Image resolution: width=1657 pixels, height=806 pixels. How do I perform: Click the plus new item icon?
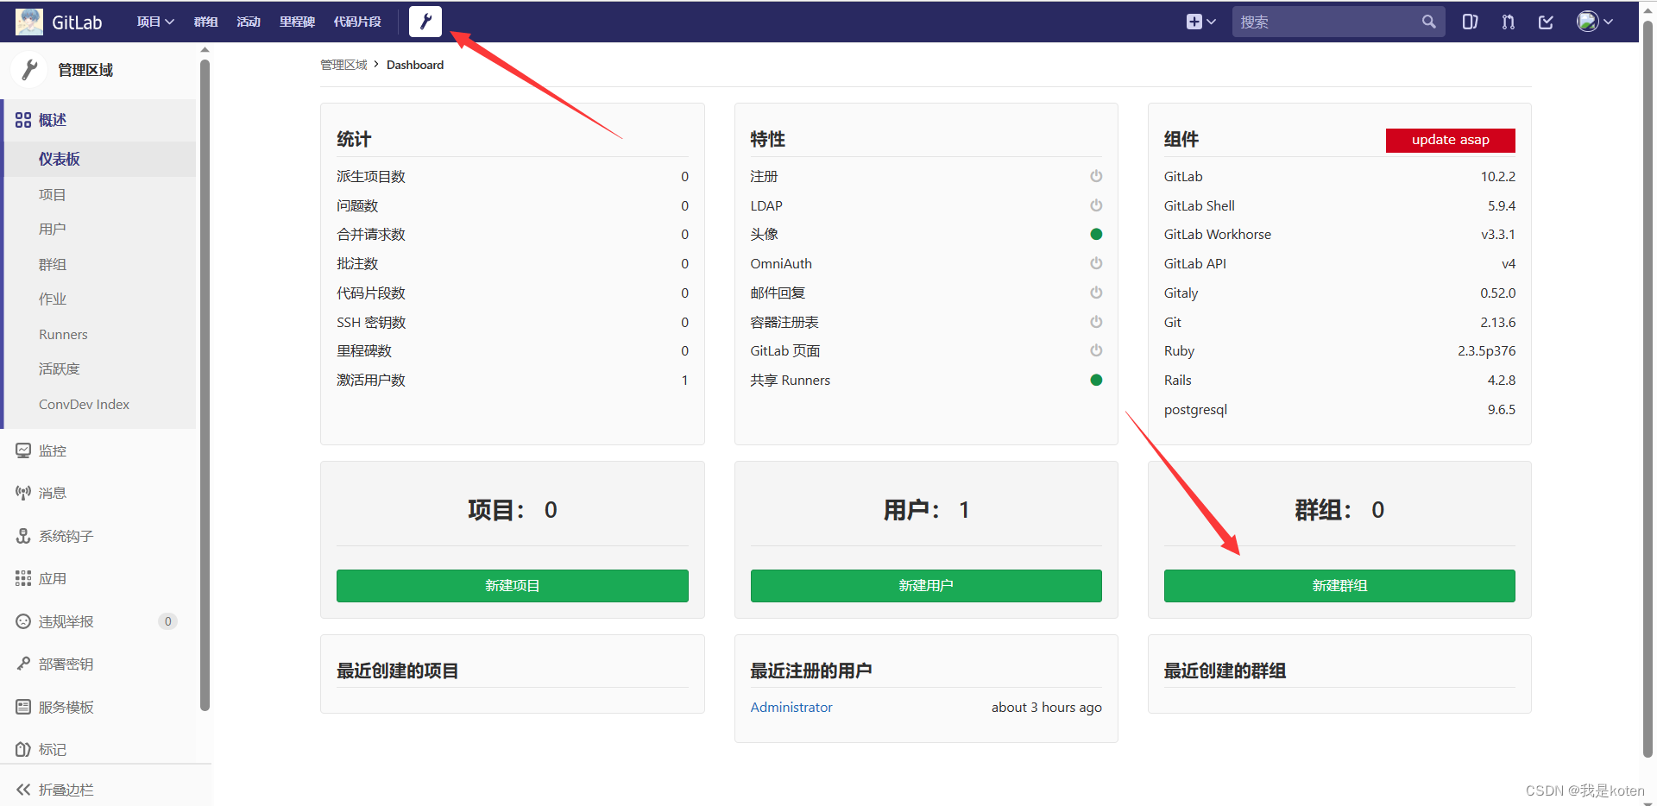coord(1194,22)
